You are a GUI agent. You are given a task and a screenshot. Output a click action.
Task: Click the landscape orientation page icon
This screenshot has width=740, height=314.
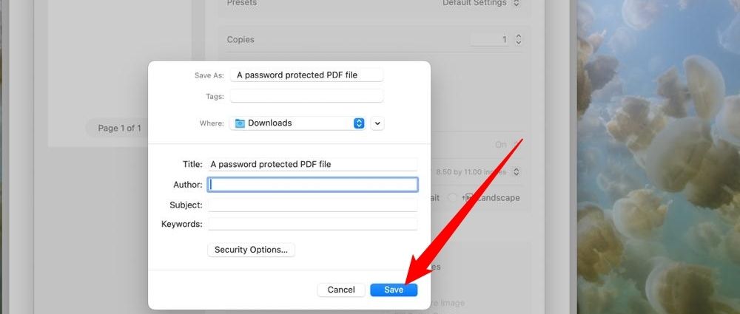[x=468, y=198]
